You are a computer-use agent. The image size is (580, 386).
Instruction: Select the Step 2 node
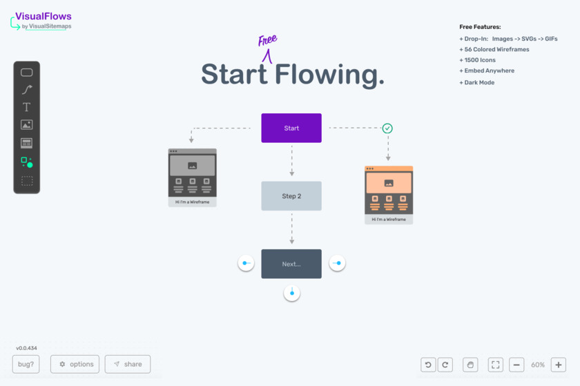pos(291,196)
